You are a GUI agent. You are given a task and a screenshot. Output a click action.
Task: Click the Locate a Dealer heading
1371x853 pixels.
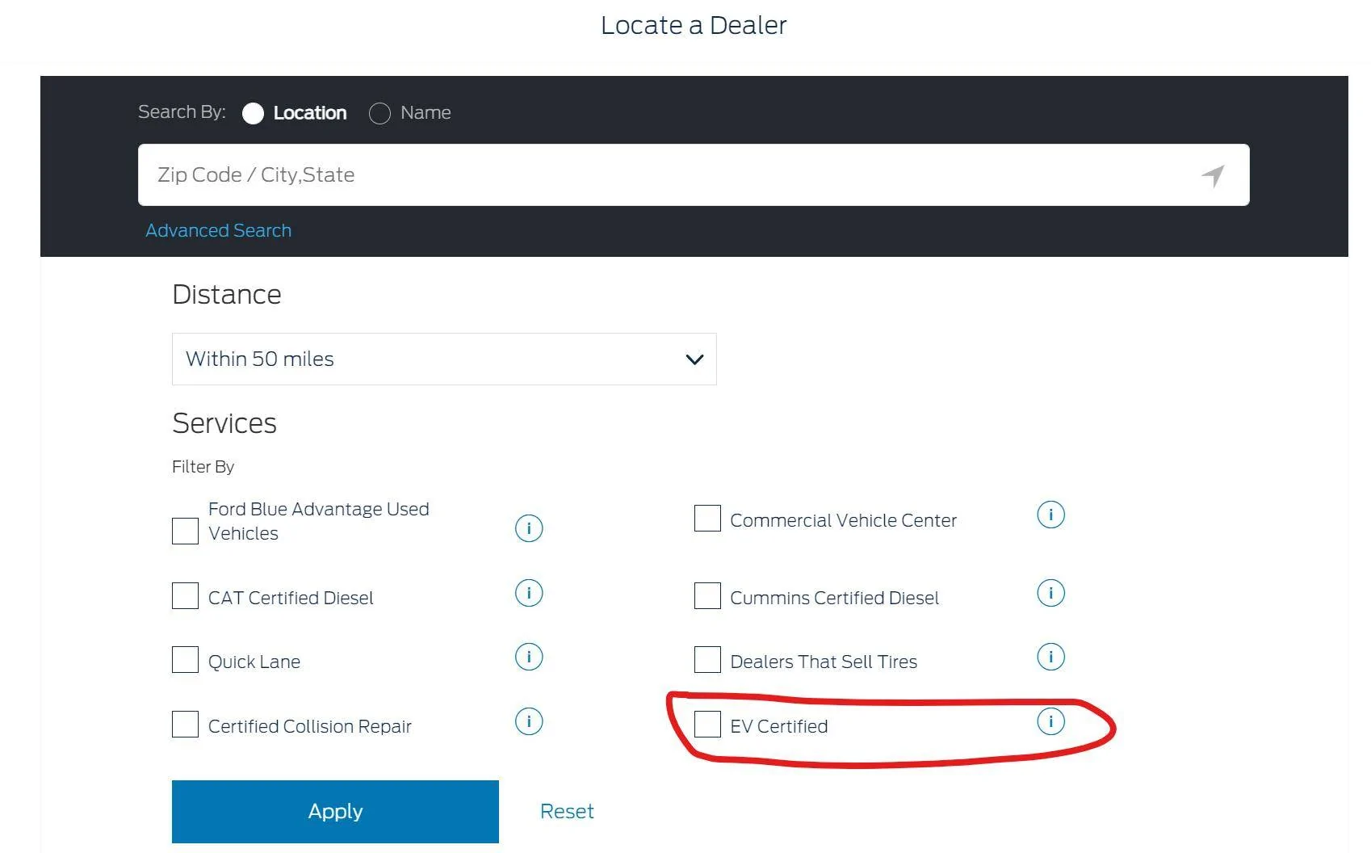pos(694,25)
